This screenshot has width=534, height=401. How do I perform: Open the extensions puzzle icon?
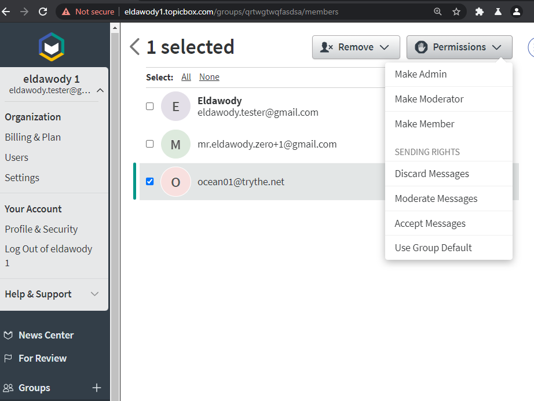click(479, 12)
